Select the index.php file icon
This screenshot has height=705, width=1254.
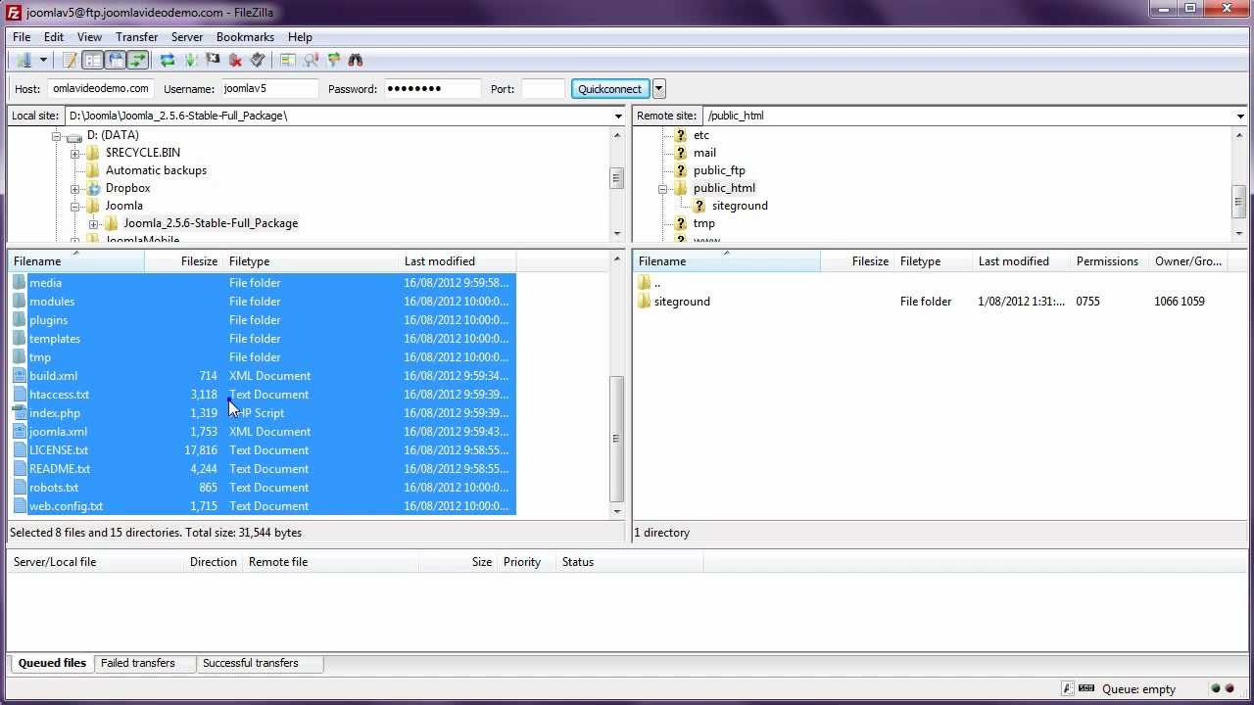[x=20, y=413]
